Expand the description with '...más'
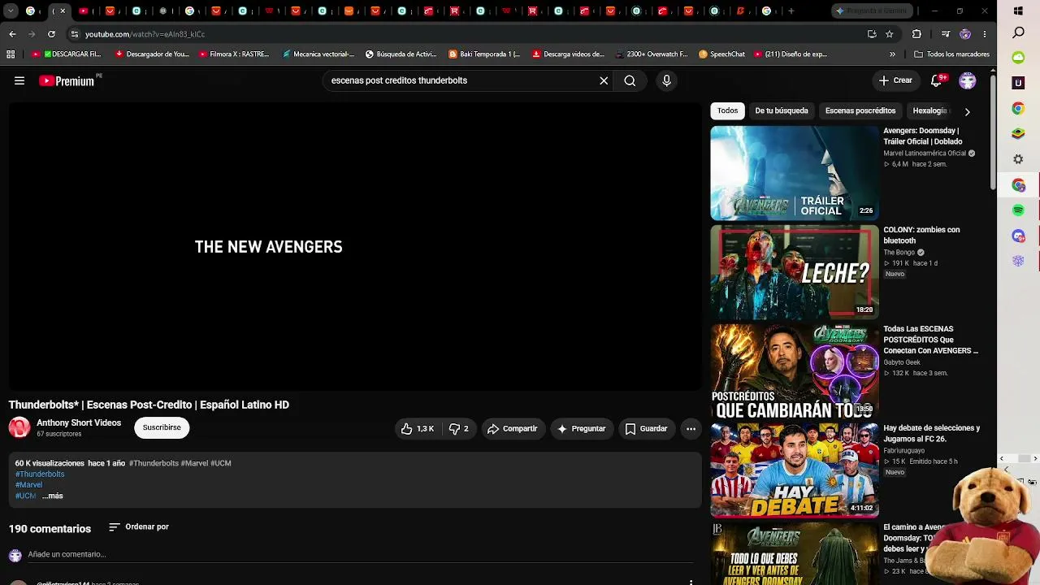Image resolution: width=1040 pixels, height=585 pixels. tap(52, 496)
